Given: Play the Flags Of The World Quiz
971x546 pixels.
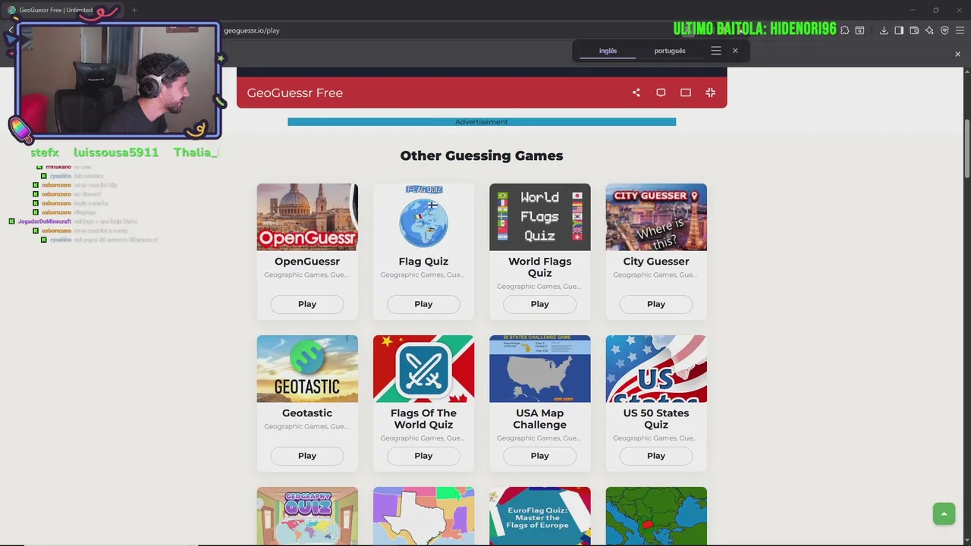Looking at the screenshot, I should point(423,456).
